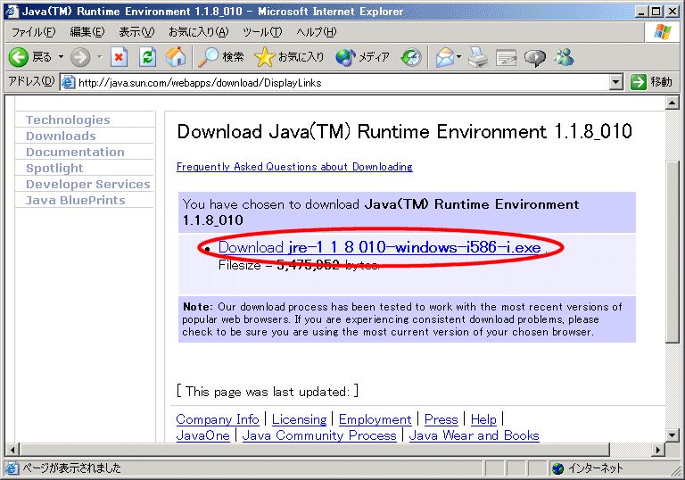
Task: Click the Internet zone globe icon
Action: pyautogui.click(x=557, y=468)
